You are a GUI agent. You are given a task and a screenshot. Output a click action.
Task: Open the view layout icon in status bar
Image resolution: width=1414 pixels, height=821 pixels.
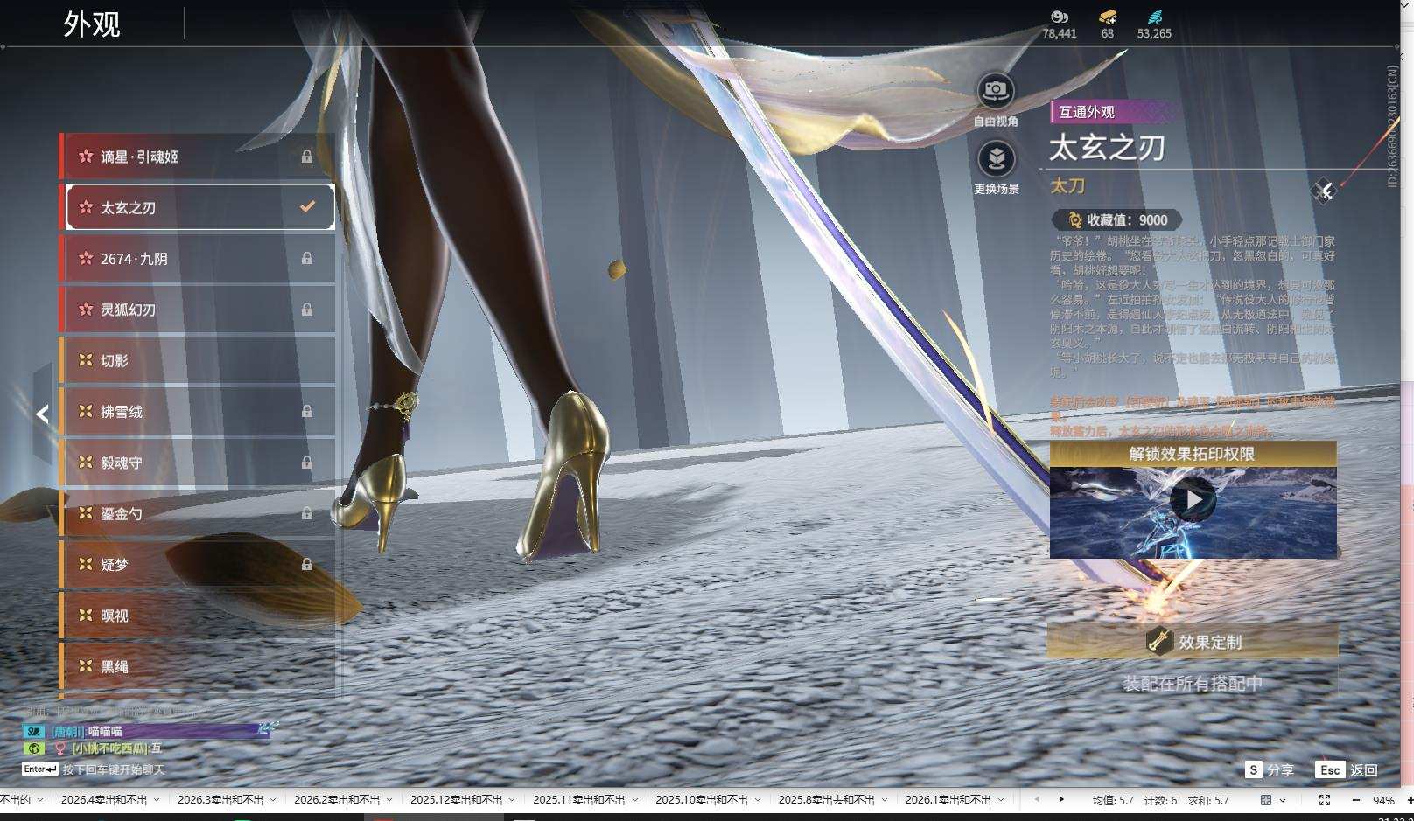(1266, 800)
